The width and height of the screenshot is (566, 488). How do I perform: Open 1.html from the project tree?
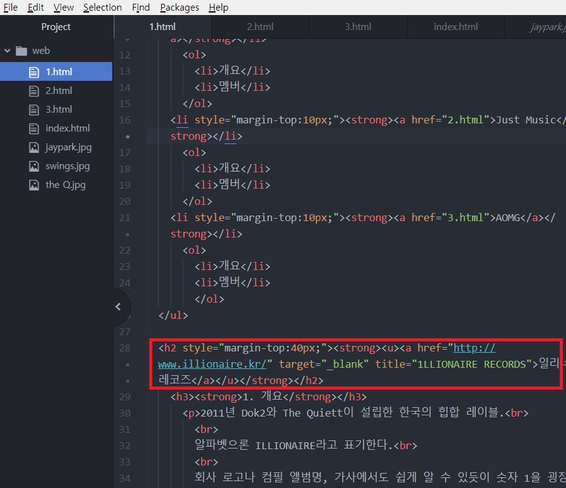(x=56, y=72)
